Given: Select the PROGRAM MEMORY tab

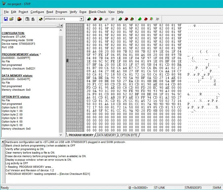Looking at the screenshot, I should [81, 135].
